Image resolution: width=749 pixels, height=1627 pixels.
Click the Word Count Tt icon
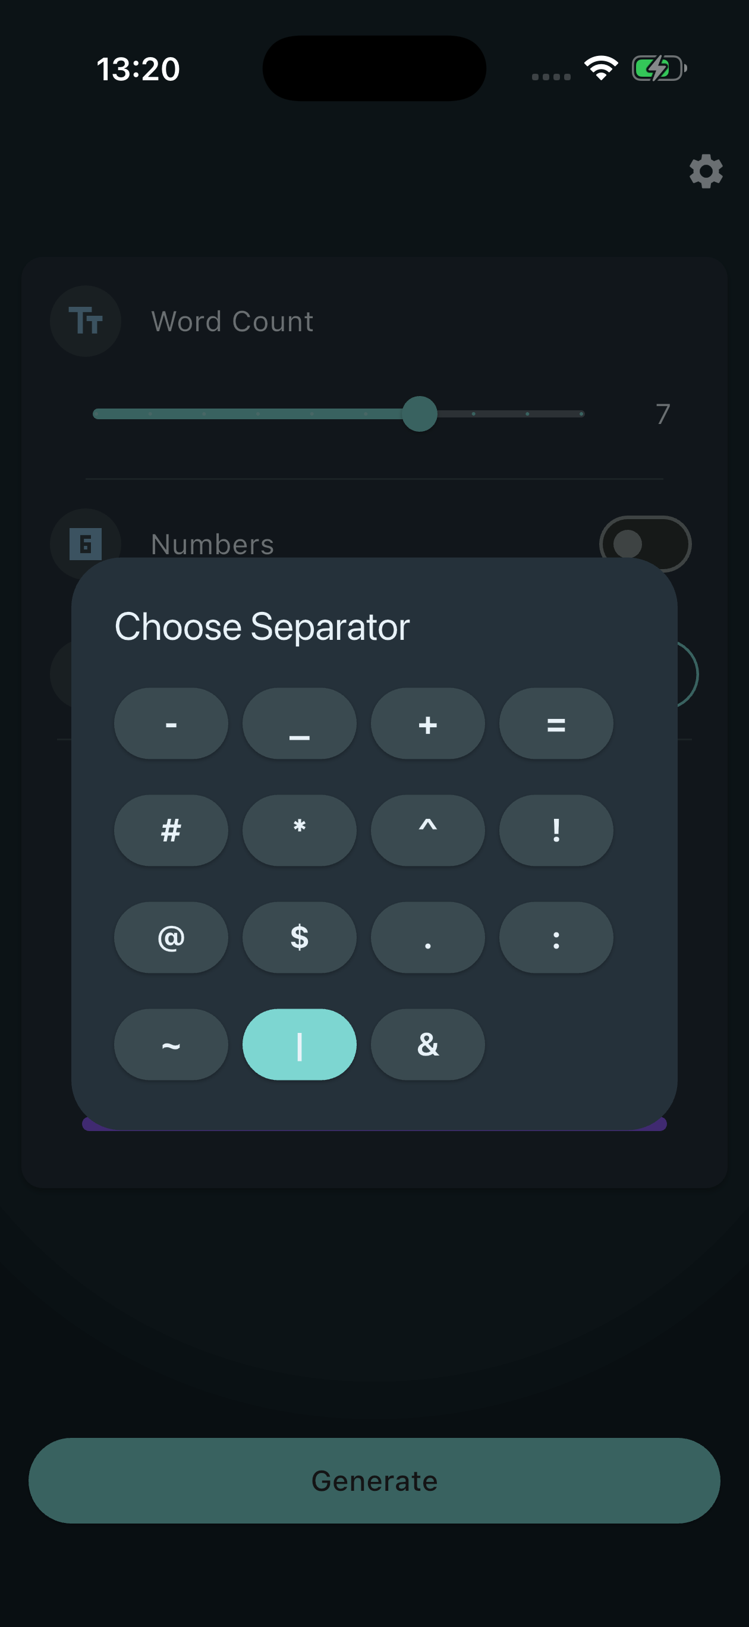click(85, 321)
